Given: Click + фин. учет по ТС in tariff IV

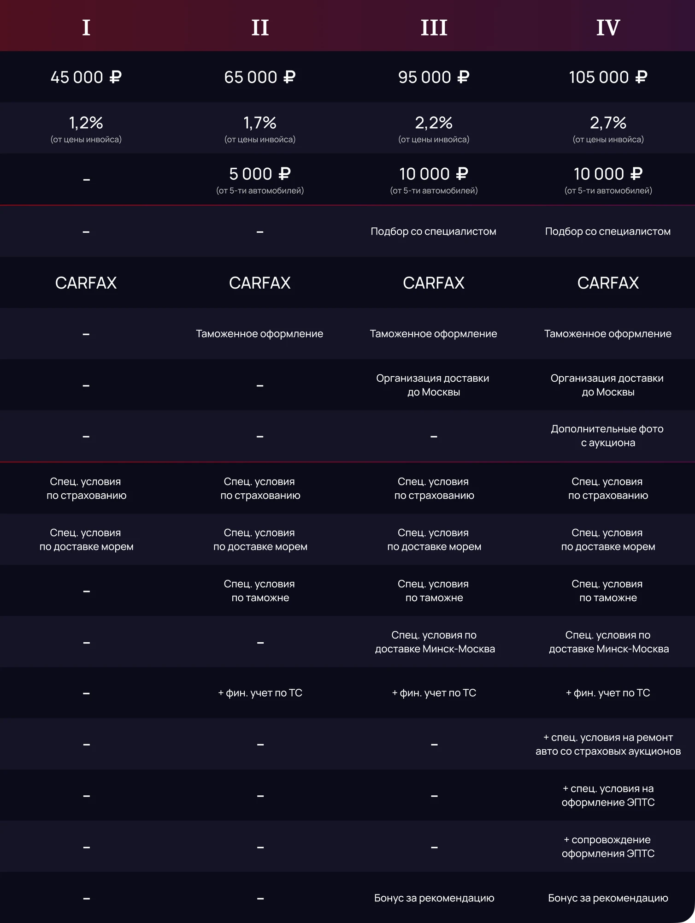Looking at the screenshot, I should (x=608, y=693).
